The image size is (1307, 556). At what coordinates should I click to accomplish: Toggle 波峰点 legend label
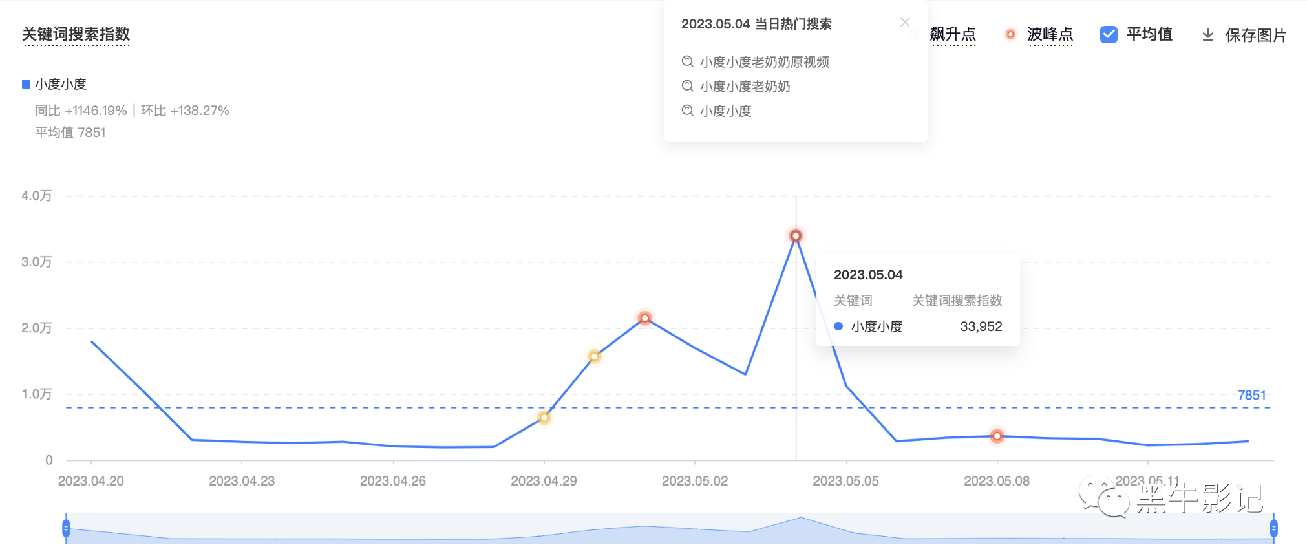(x=1050, y=34)
